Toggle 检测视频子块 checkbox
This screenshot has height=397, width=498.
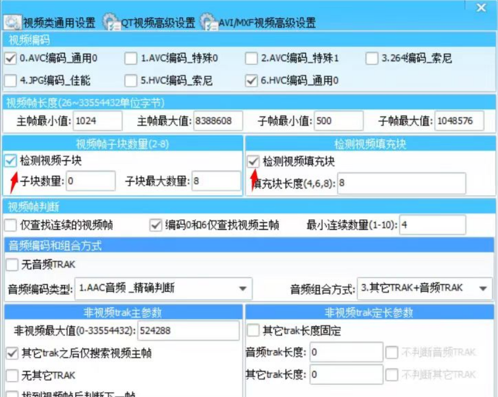click(x=10, y=160)
